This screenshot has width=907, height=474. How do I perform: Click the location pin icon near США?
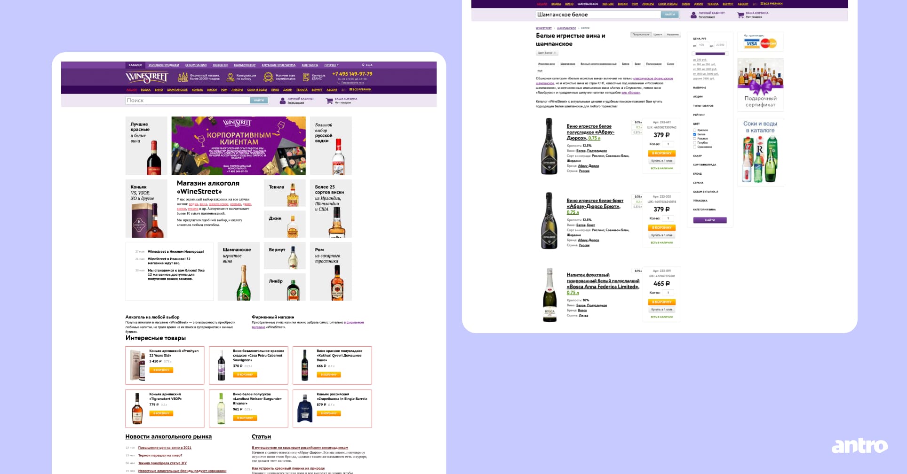click(x=363, y=65)
